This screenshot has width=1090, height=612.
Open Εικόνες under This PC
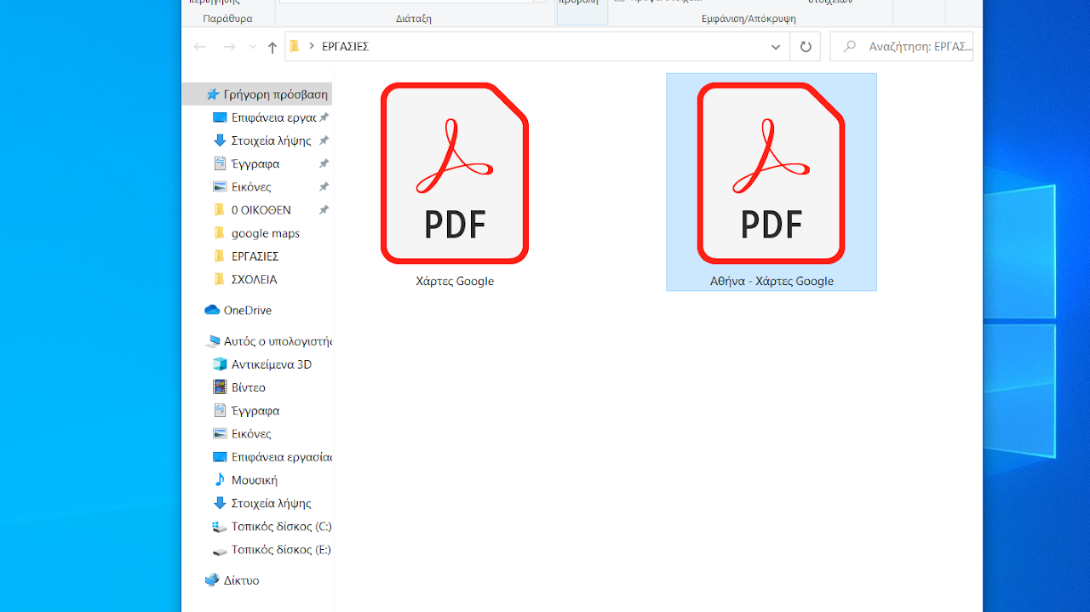(243, 433)
